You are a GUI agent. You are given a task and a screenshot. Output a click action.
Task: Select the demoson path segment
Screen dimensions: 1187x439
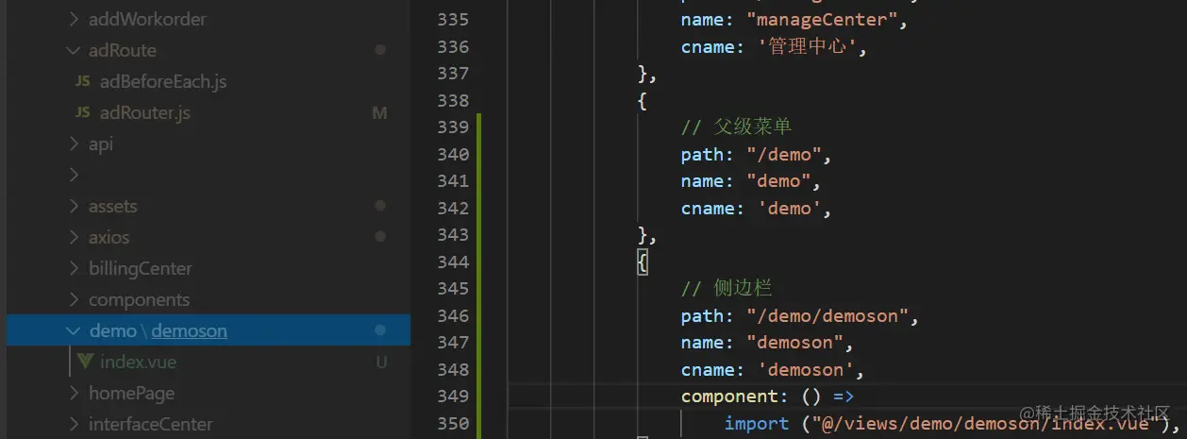(190, 330)
